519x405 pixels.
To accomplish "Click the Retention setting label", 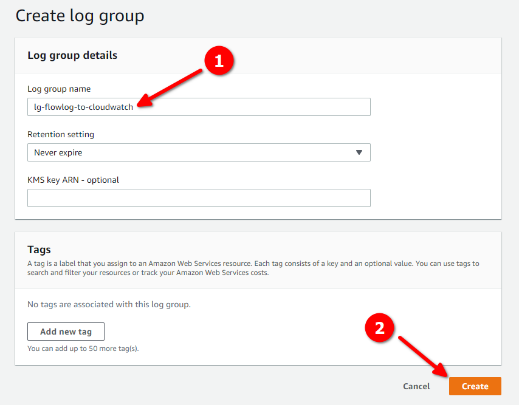I will tap(61, 135).
